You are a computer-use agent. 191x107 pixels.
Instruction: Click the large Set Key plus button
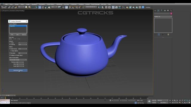[x=149, y=101]
